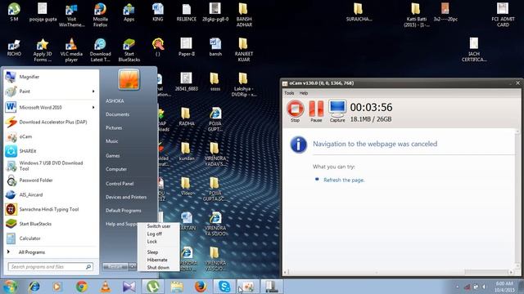Open VLC media player from taskbar
Image resolution: width=524 pixels, height=294 pixels.
106,287
